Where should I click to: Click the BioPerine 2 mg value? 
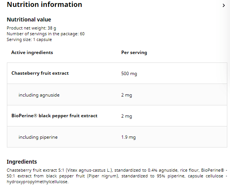pyautogui.click(x=126, y=116)
